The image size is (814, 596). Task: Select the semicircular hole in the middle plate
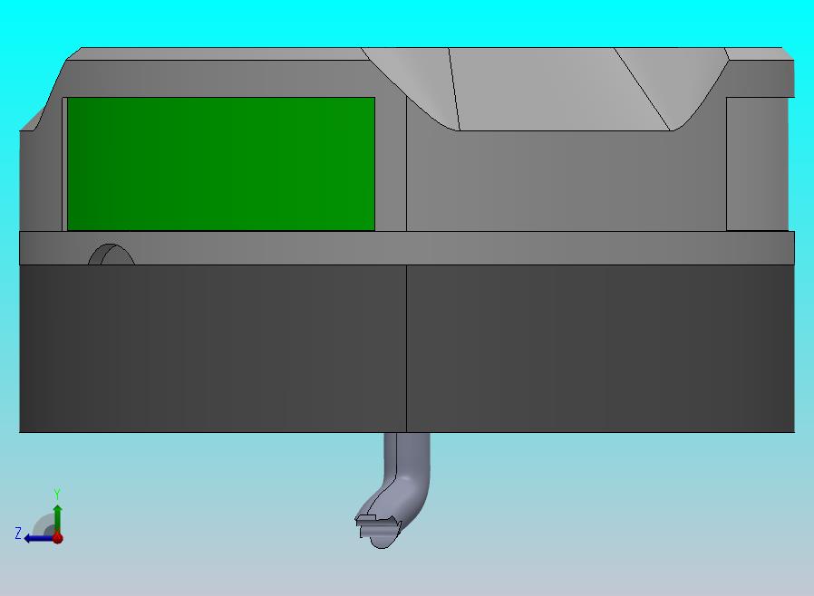click(111, 255)
